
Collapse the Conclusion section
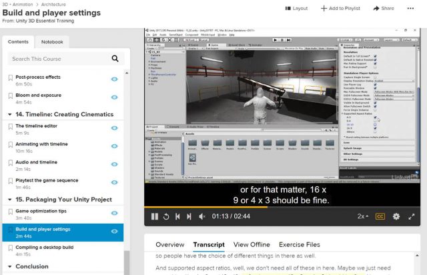(10, 266)
